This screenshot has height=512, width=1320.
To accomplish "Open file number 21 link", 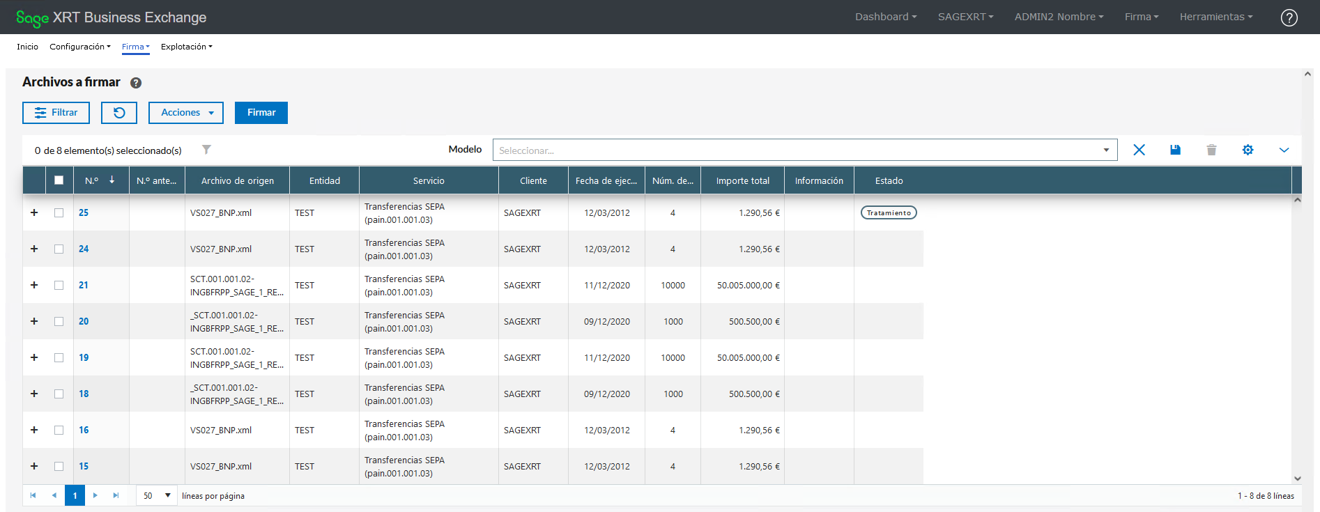I will (84, 285).
